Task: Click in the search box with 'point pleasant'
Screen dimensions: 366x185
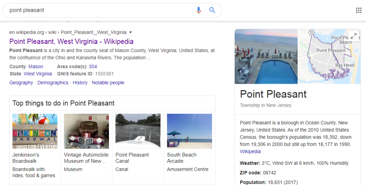Action: point(100,10)
